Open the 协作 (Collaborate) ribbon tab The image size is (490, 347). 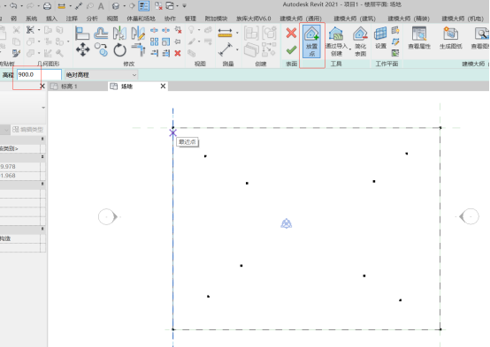click(170, 19)
